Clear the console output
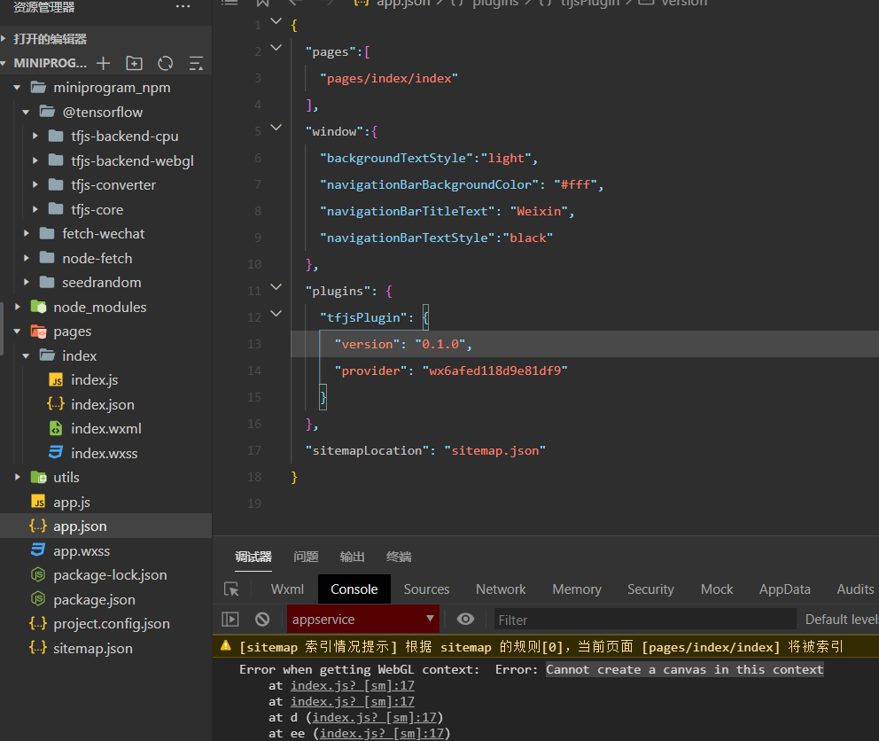Image resolution: width=879 pixels, height=741 pixels. 262,620
